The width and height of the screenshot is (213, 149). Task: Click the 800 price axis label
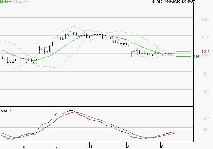point(207,91)
